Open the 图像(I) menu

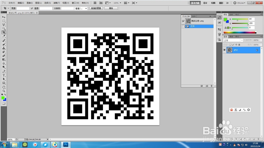pyautogui.click(x=30, y=3)
